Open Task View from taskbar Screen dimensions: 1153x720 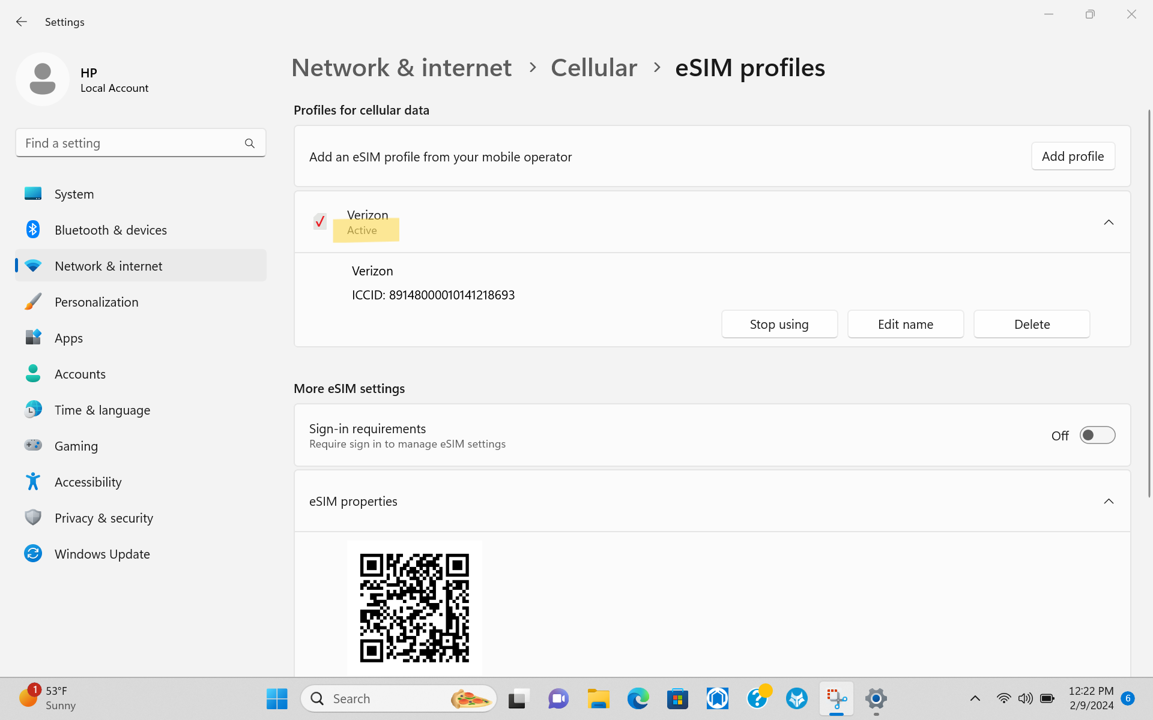518,698
